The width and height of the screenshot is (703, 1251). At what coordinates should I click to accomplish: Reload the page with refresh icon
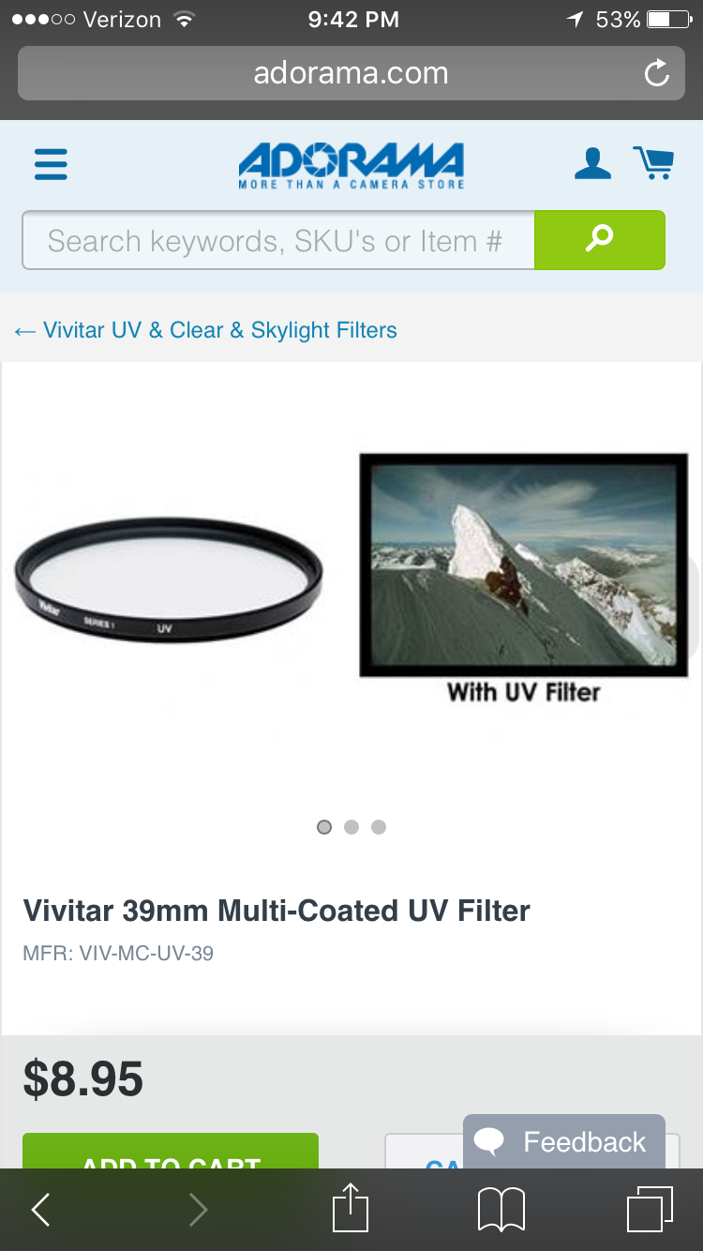[657, 73]
